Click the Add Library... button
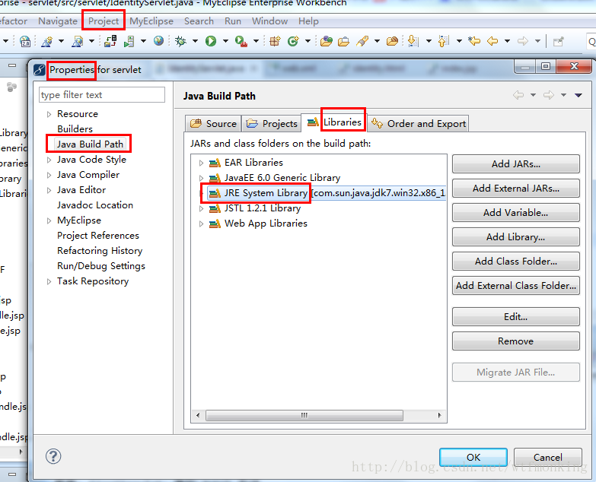Screen dimensions: 596x482 click(x=516, y=237)
